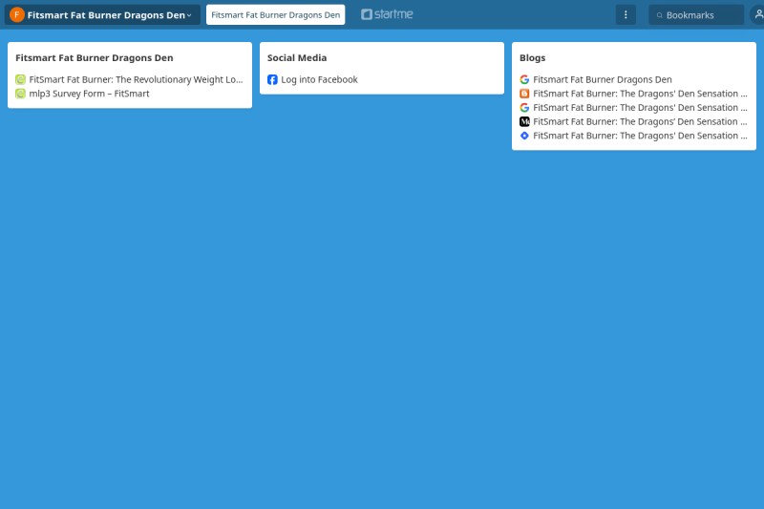This screenshot has width=764, height=509.
Task: Open the user account icon
Action: coord(758,14)
